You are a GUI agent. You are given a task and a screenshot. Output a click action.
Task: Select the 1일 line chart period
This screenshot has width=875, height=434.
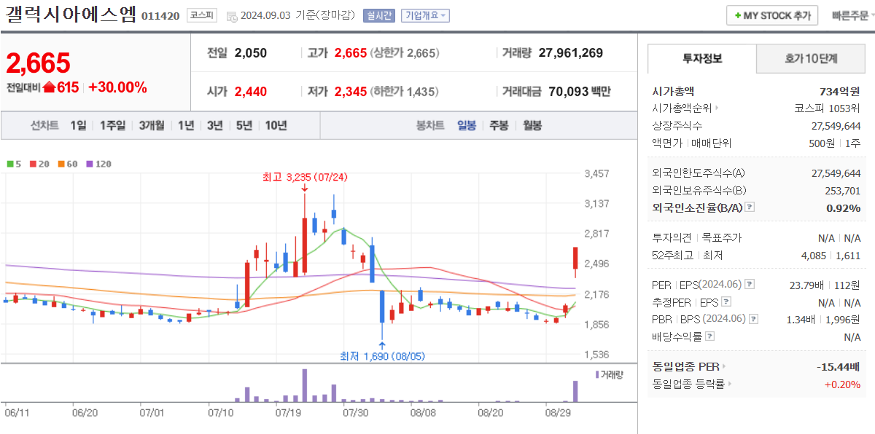78,125
